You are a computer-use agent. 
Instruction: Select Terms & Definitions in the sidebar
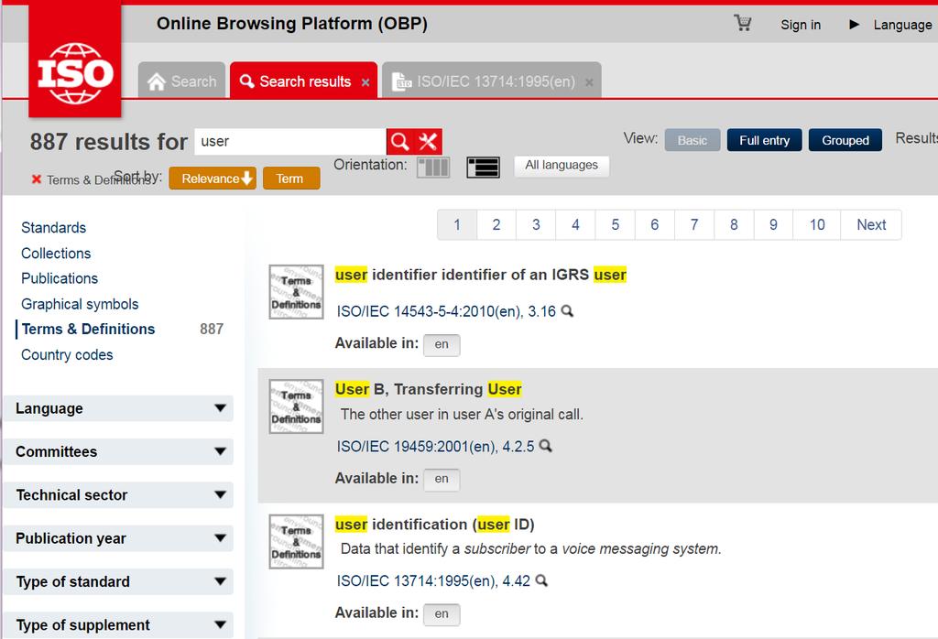tap(89, 330)
